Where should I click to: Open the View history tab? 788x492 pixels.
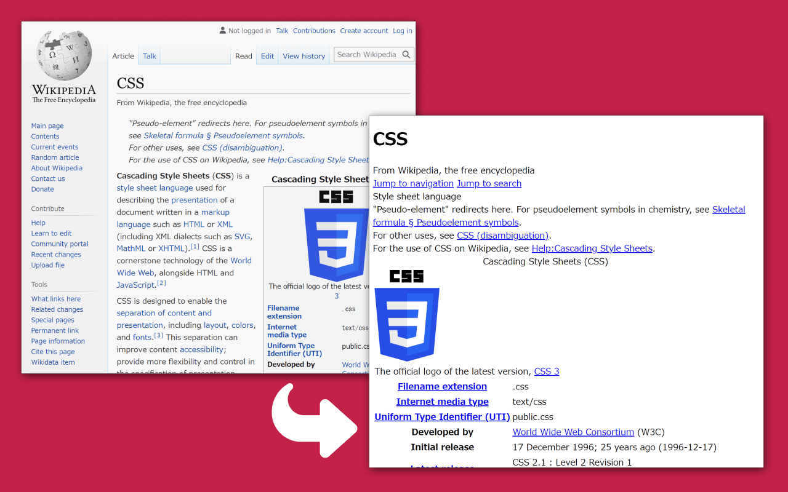[304, 55]
